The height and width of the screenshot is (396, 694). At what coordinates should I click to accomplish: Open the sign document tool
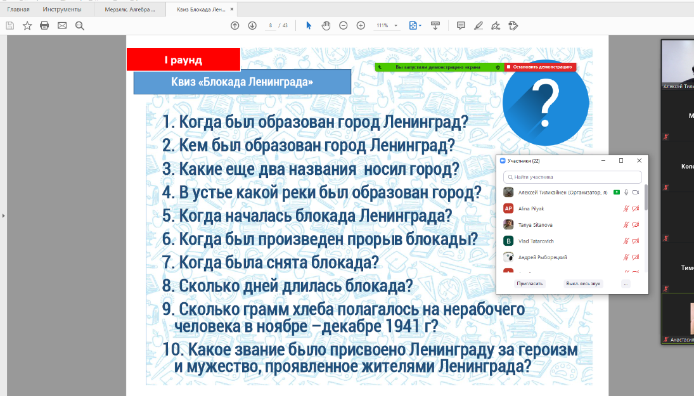[496, 25]
